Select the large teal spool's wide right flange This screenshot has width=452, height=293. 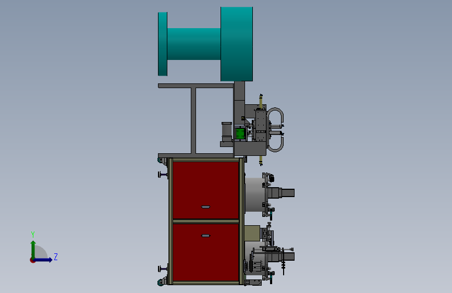[x=237, y=44]
